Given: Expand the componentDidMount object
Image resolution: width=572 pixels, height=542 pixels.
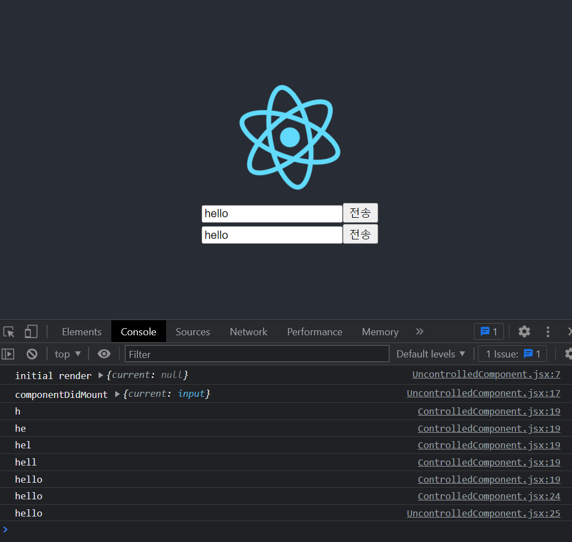Looking at the screenshot, I should point(117,394).
